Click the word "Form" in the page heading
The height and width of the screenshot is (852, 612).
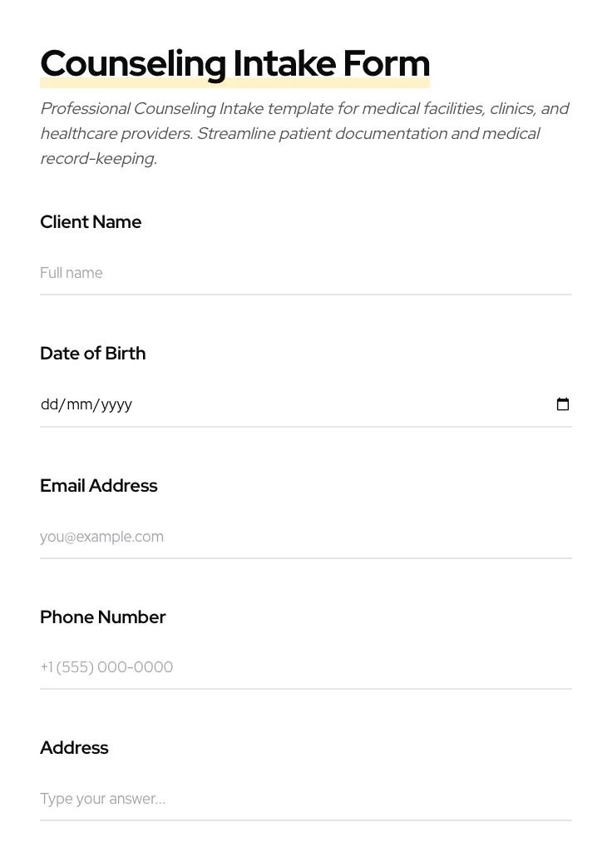pos(387,64)
